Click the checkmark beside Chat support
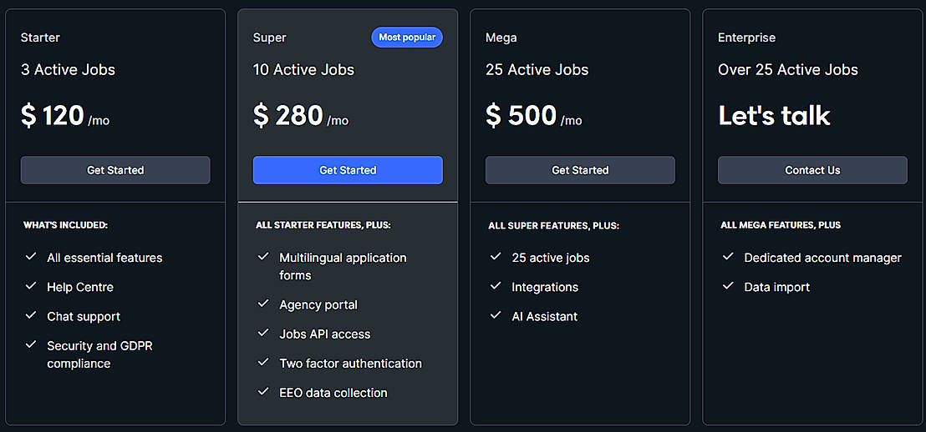 coord(31,315)
